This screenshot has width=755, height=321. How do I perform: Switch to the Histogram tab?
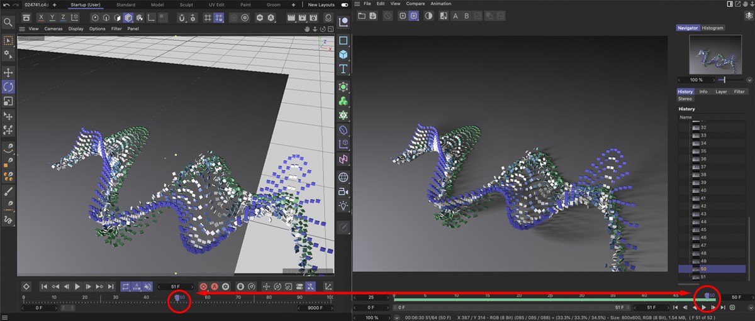[712, 28]
